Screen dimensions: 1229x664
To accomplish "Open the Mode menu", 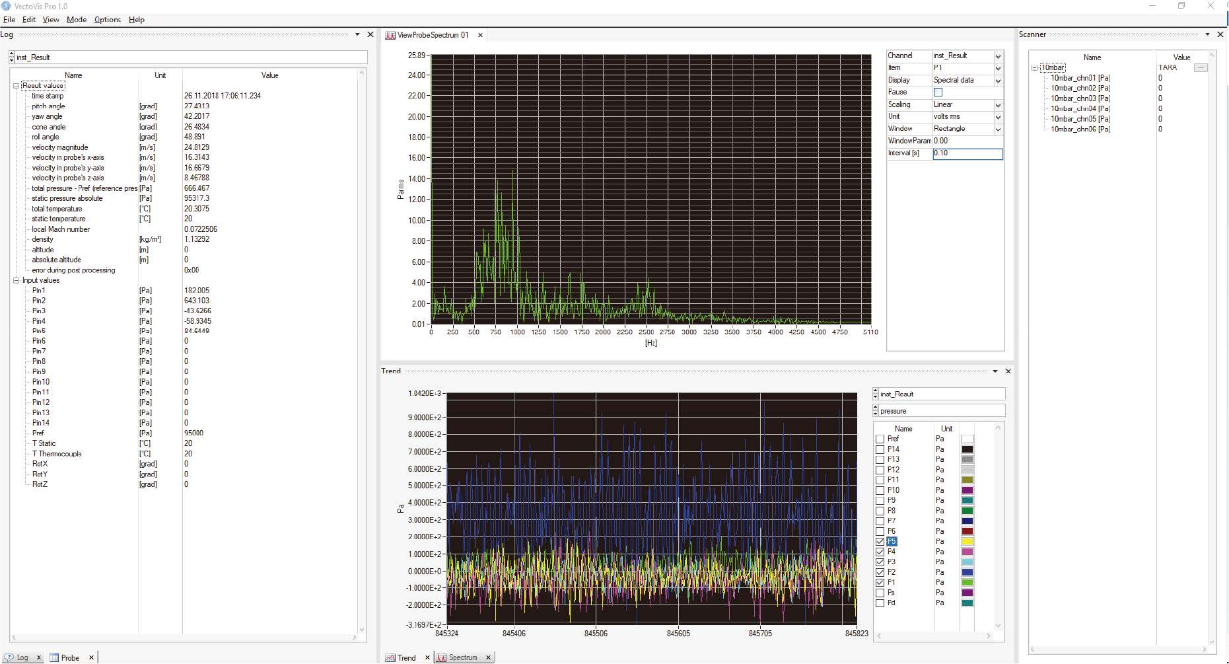I will click(77, 19).
